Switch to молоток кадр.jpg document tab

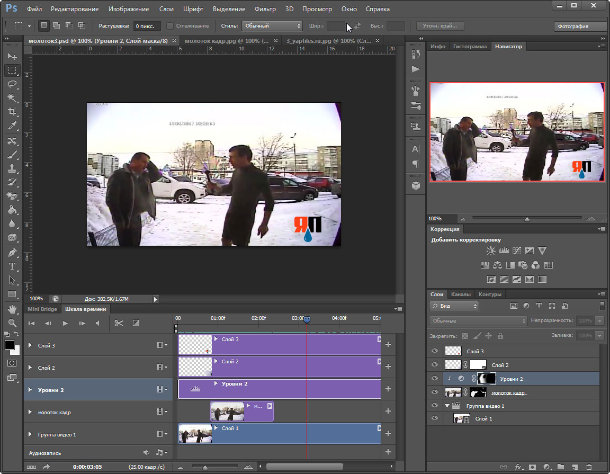(x=227, y=40)
